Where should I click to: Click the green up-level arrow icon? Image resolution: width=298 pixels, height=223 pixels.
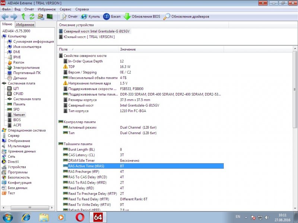[x=23, y=17]
